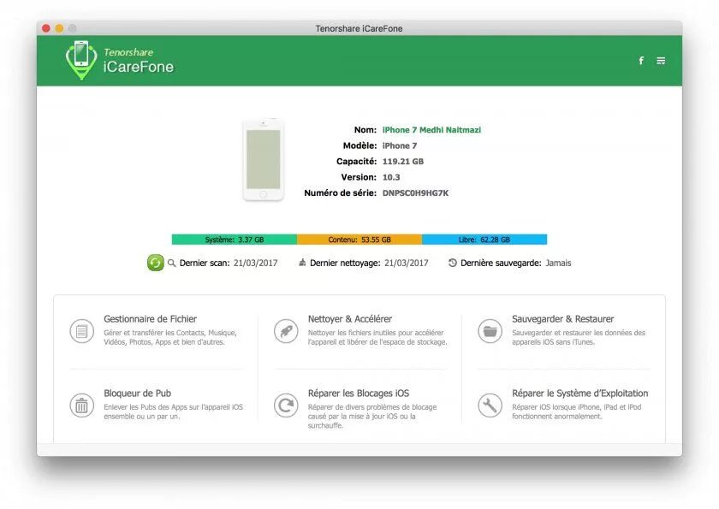Viewport: 719px width, 509px height.
Task: Click the trash icon for Bloqueur de Pub
Action: (81, 405)
